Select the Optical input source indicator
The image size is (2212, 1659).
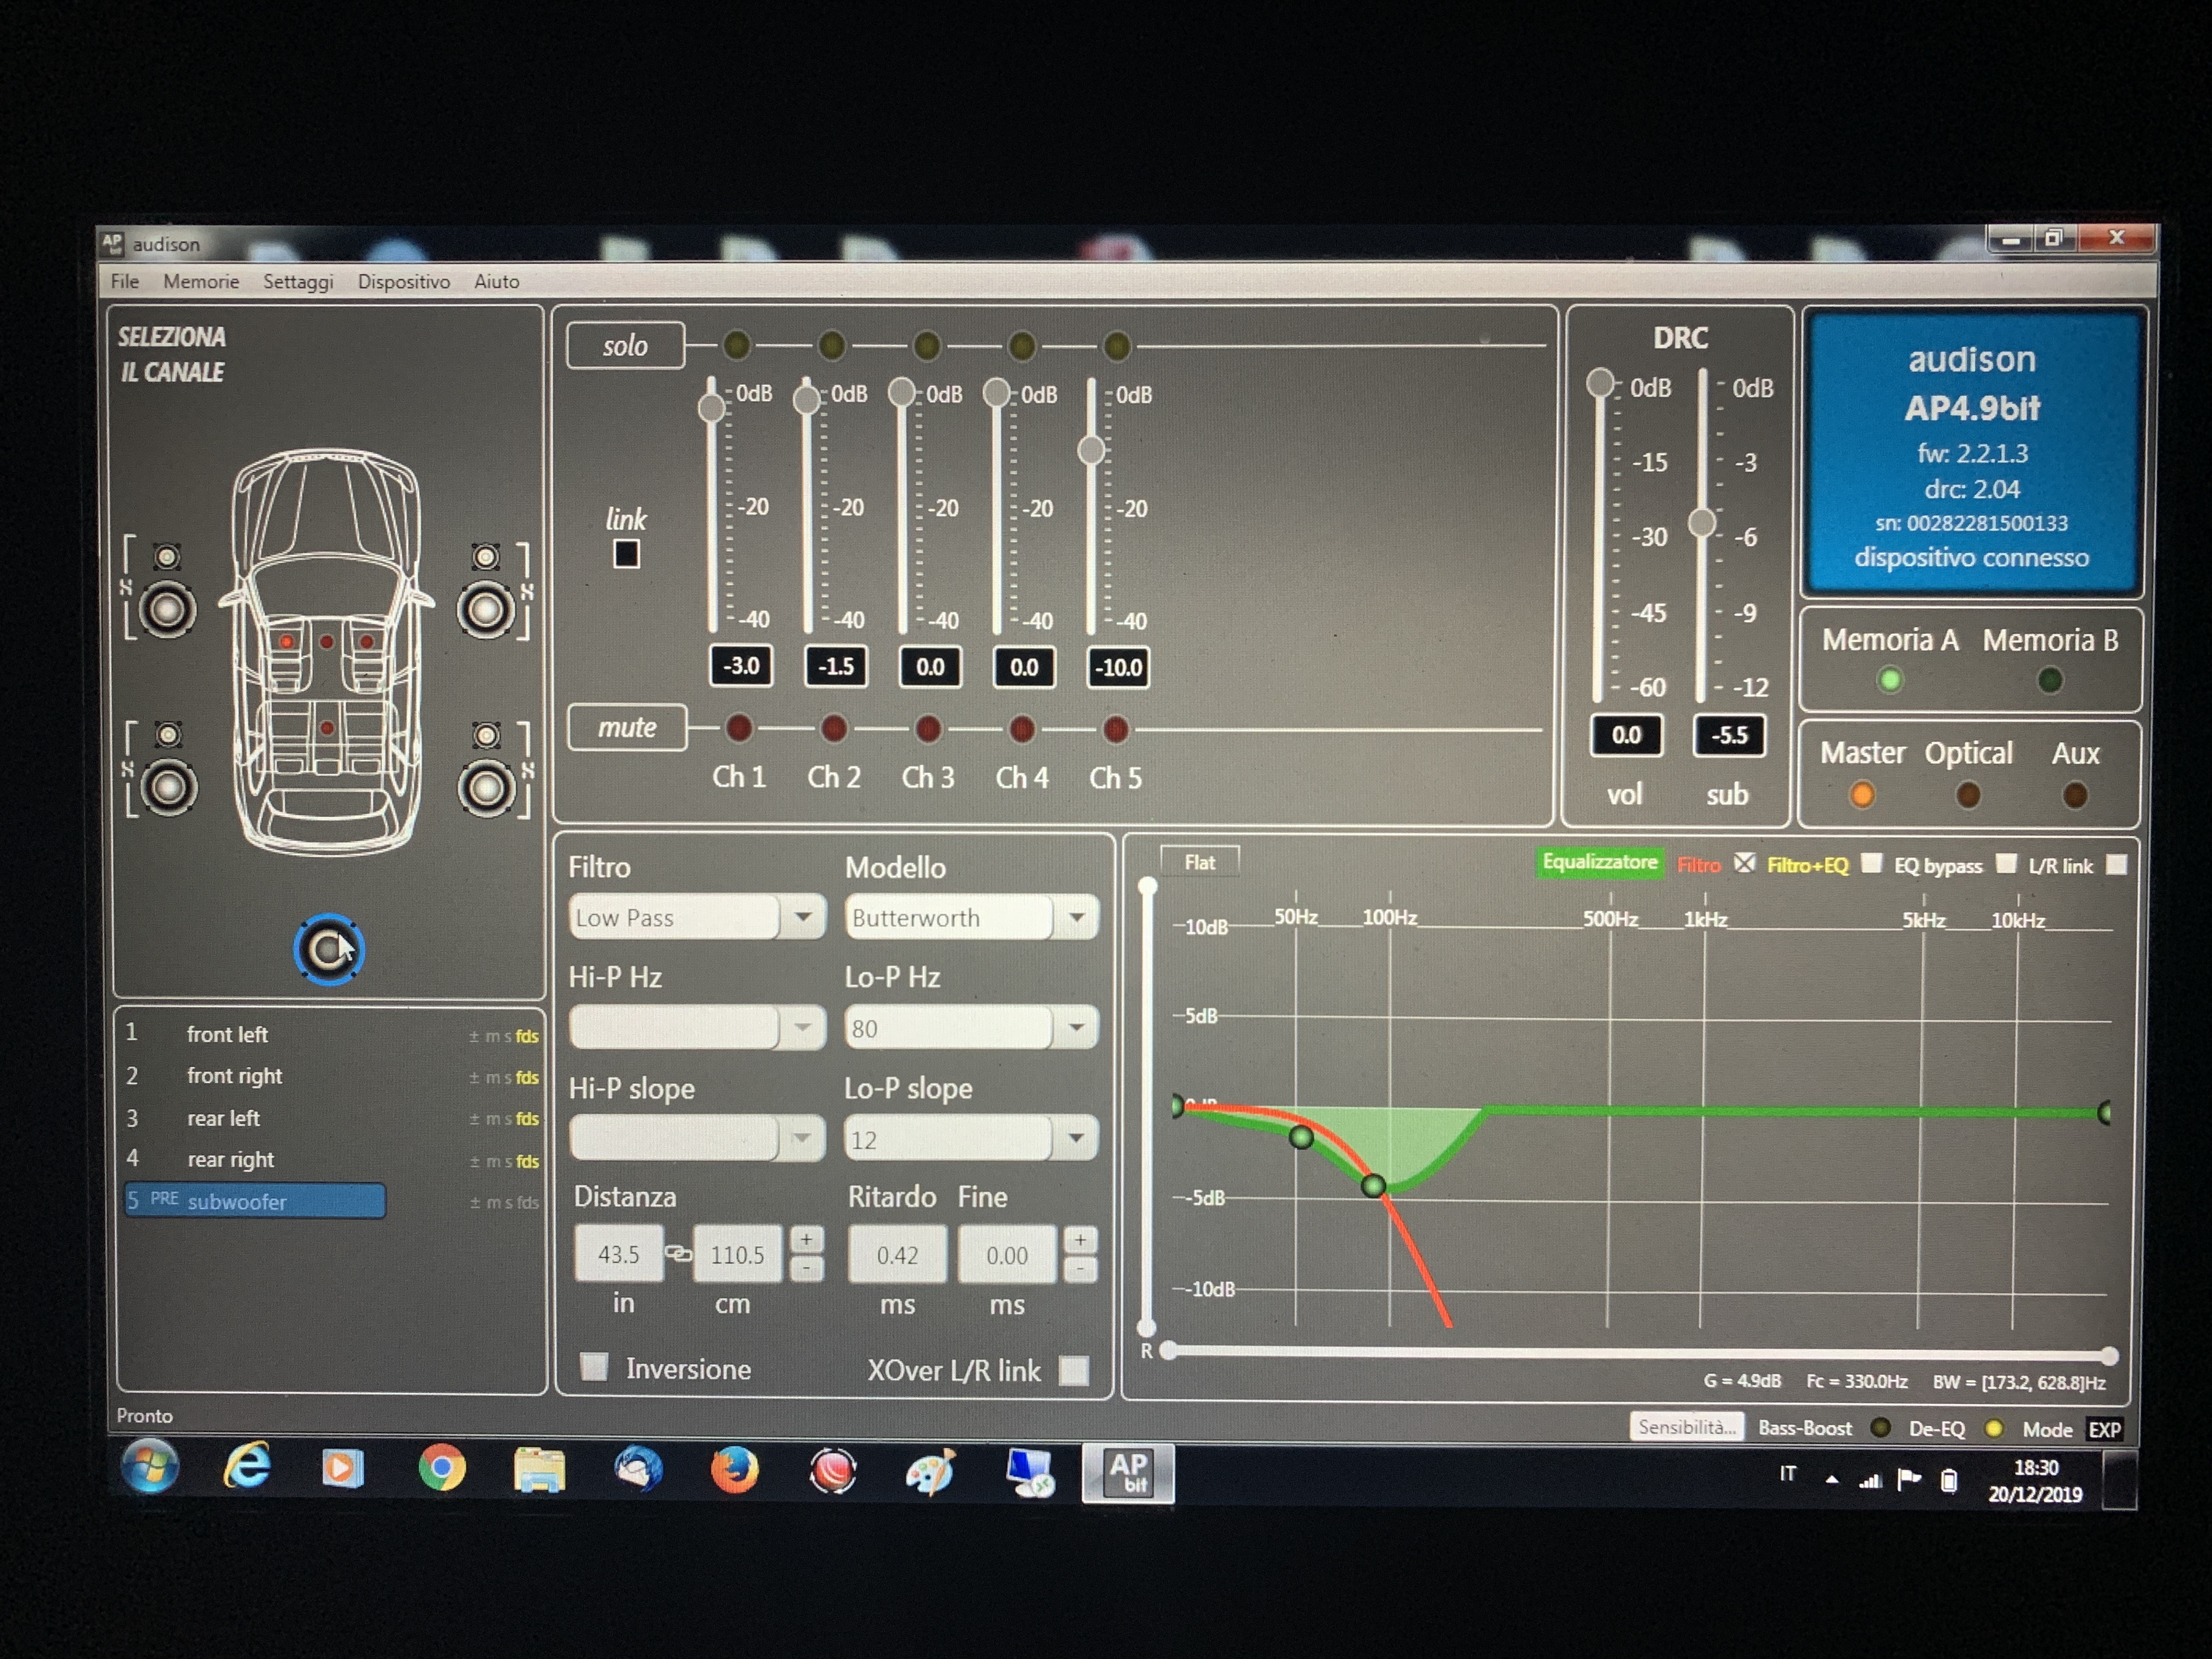pyautogui.click(x=1968, y=795)
